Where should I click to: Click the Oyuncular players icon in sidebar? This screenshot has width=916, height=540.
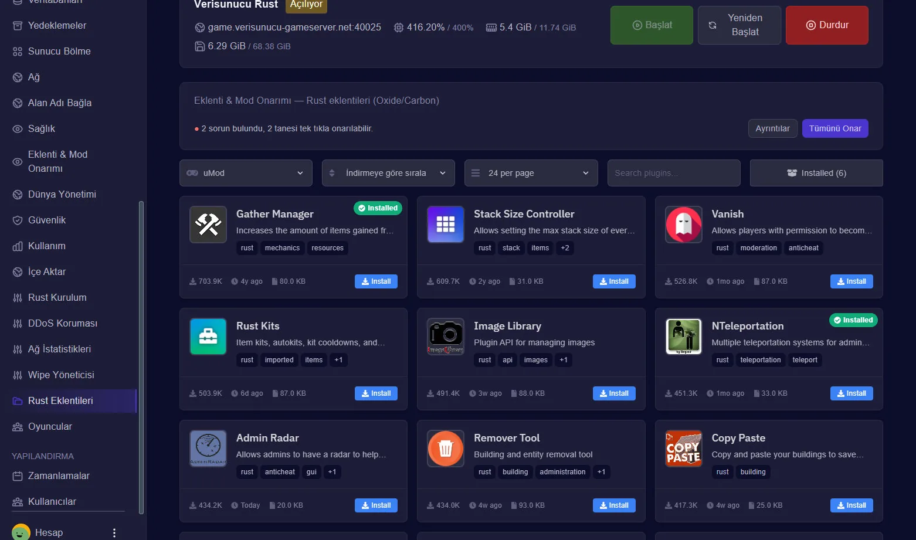(x=18, y=427)
